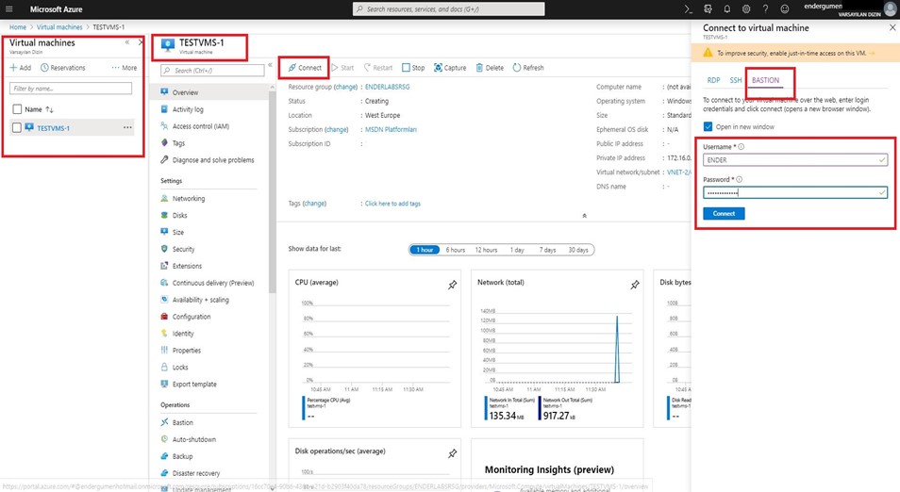900x492 pixels.
Task: Select 30 days time range
Action: [x=578, y=250]
